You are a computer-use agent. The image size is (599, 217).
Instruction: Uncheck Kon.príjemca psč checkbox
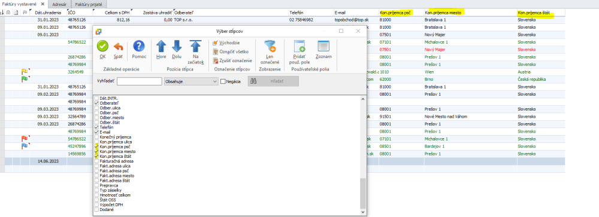tap(96, 146)
